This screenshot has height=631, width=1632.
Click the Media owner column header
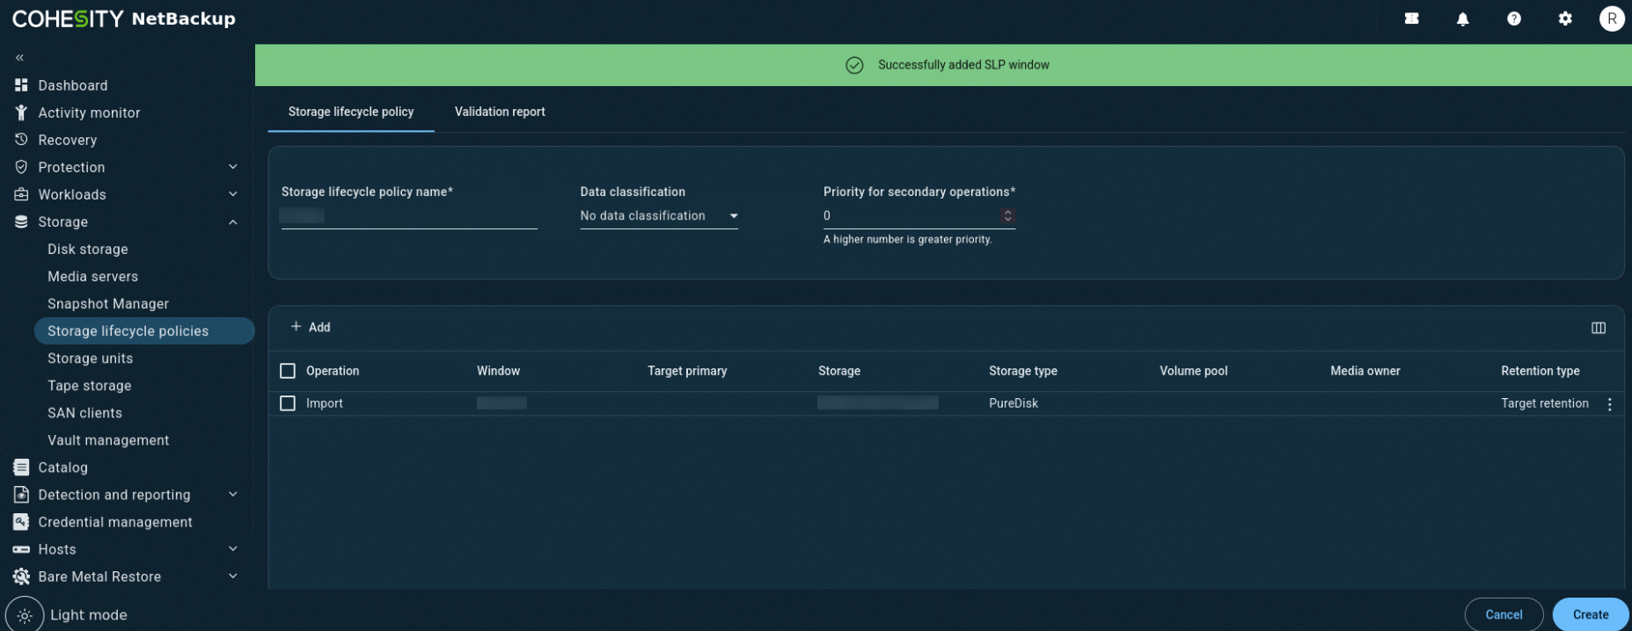[x=1365, y=371]
